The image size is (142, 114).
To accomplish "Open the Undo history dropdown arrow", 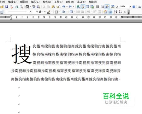I will click(67, 7).
